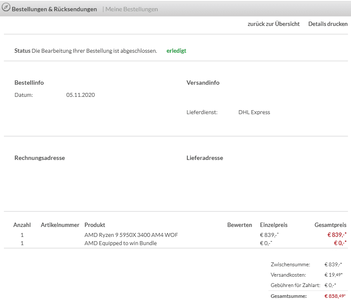Select the order date 05.11.2020
The image size is (351, 300).
coord(80,95)
